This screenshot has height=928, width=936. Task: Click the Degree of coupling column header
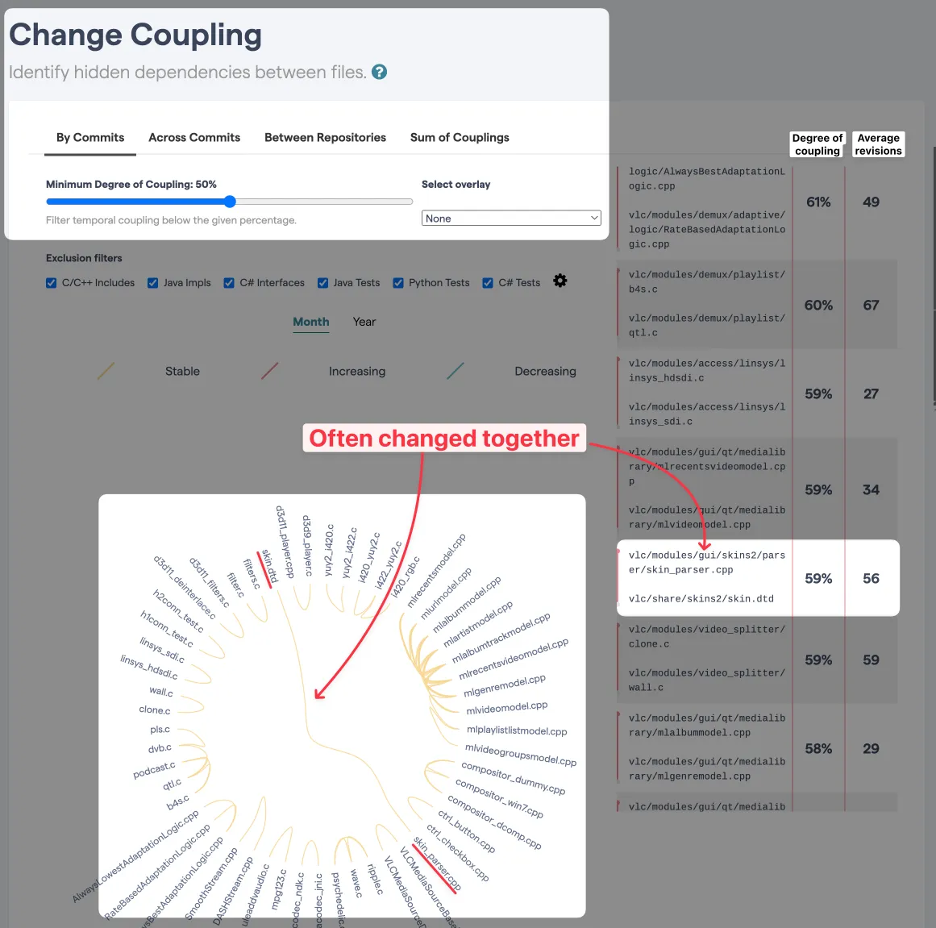click(x=817, y=144)
